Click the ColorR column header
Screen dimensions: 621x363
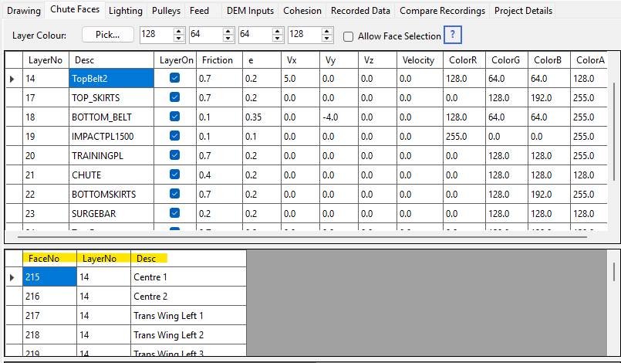point(464,60)
